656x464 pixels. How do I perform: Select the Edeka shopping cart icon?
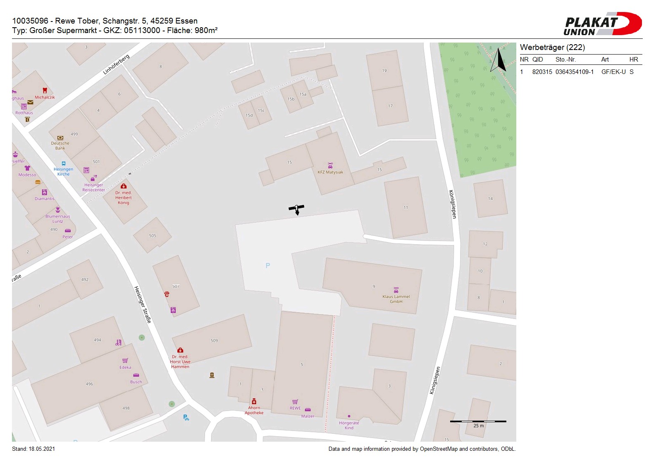tap(125, 361)
